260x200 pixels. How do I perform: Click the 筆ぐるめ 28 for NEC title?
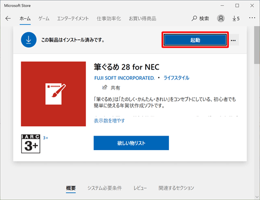click(126, 67)
